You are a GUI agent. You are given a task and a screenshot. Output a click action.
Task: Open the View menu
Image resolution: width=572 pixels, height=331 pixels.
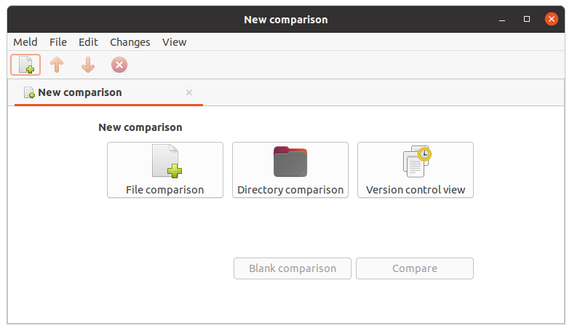click(175, 42)
